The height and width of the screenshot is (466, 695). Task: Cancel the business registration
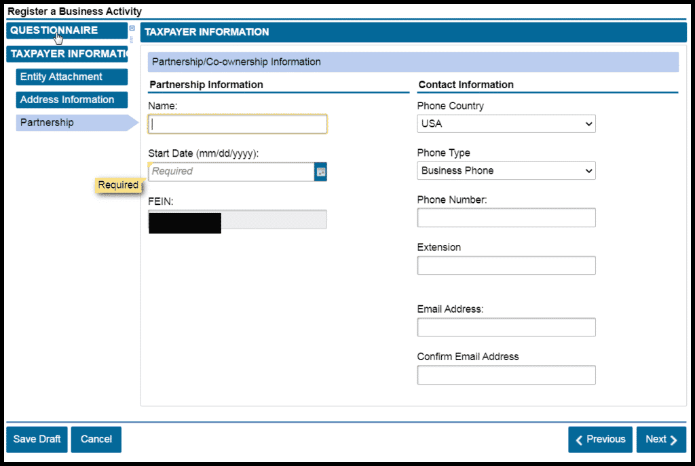click(96, 439)
